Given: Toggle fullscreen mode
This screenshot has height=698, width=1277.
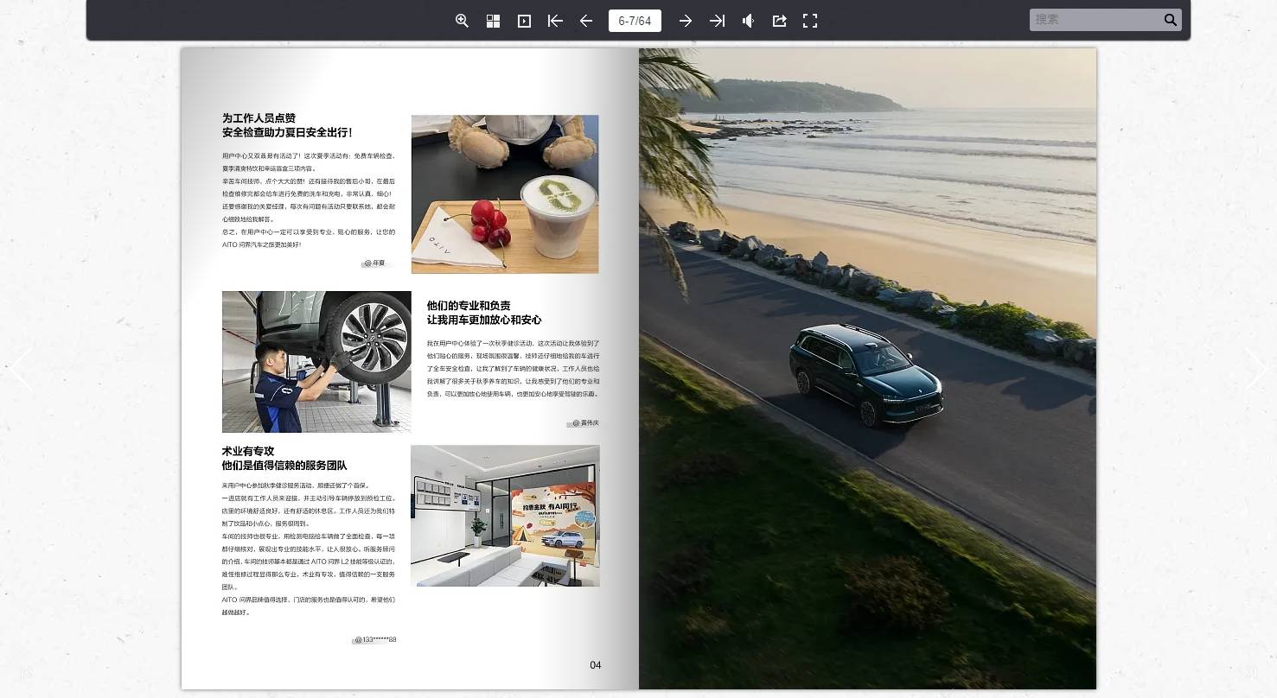Looking at the screenshot, I should (x=810, y=21).
